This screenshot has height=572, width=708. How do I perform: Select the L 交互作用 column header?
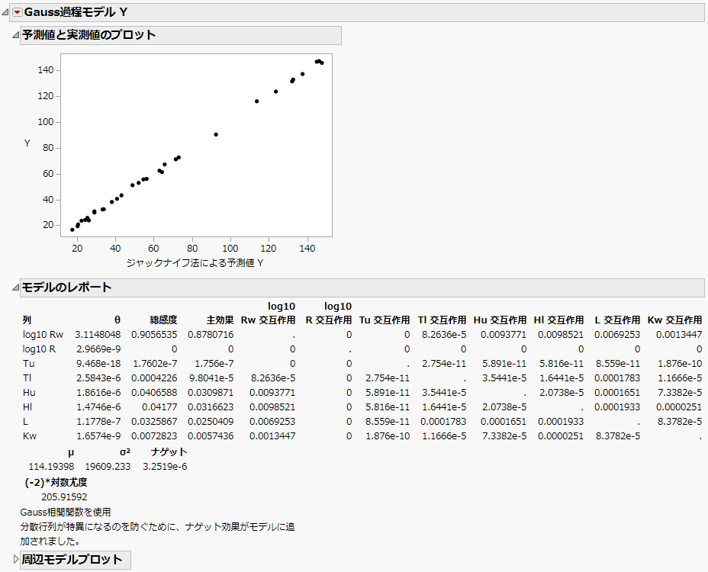coord(617,320)
